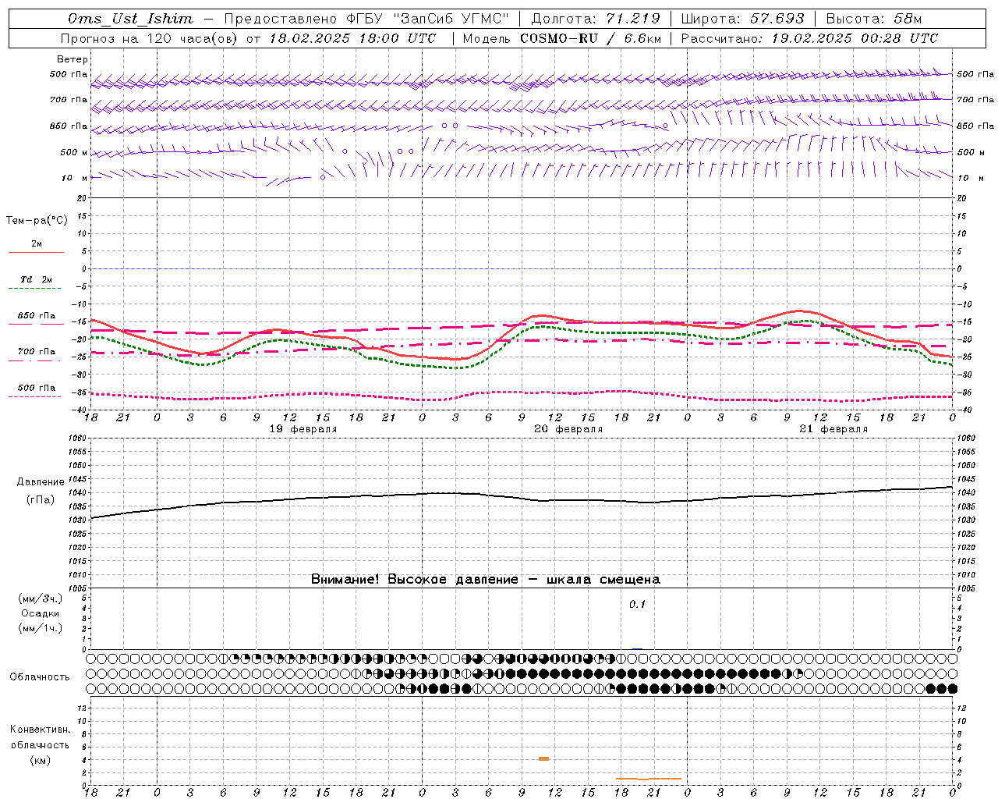Click the Осадки precipitation label
The width and height of the screenshot is (998, 799).
40,613
